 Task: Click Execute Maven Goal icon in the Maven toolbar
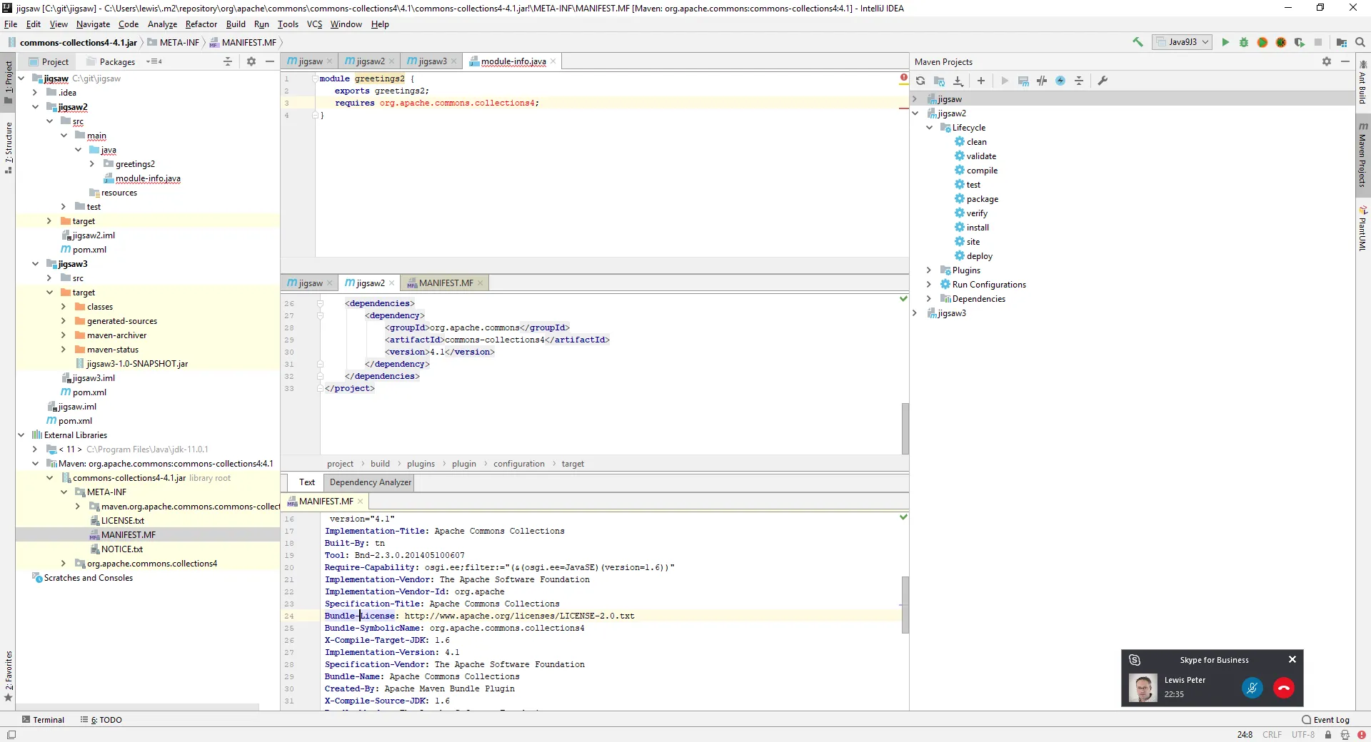1023,81
